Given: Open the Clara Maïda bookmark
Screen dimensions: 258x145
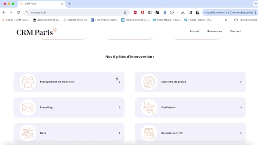Looking at the screenshot, I should coord(167,20).
